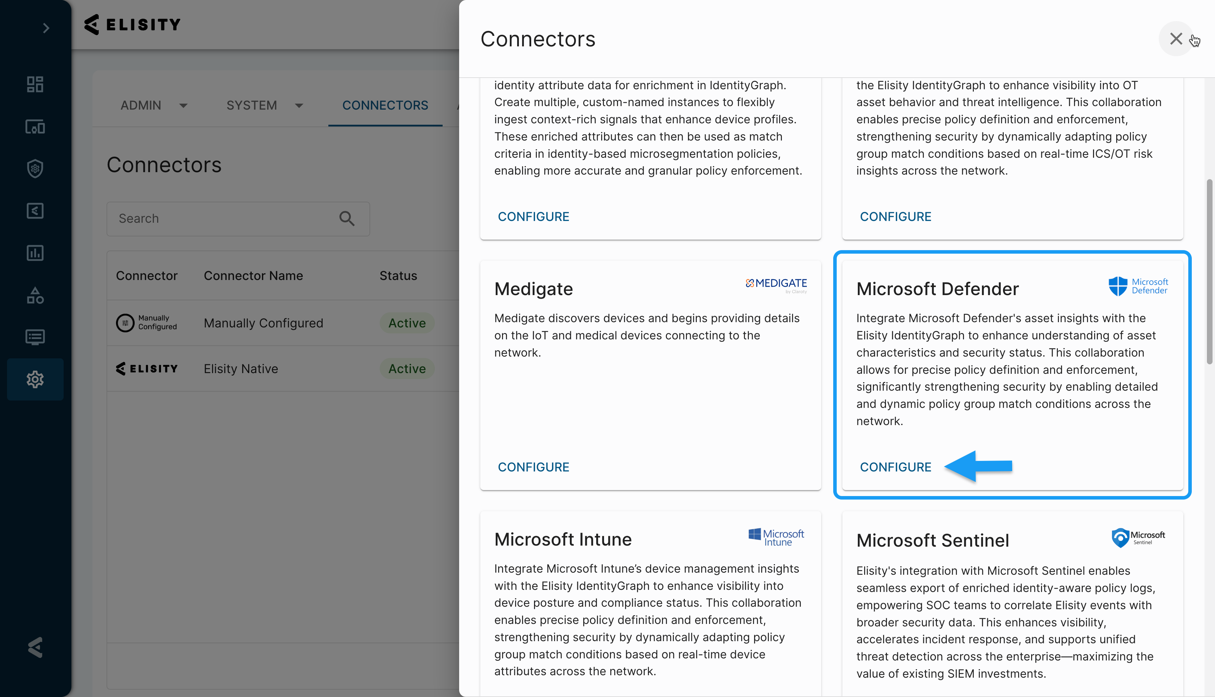Open the event logs monitor icon
Viewport: 1215px width, 697px height.
35,337
